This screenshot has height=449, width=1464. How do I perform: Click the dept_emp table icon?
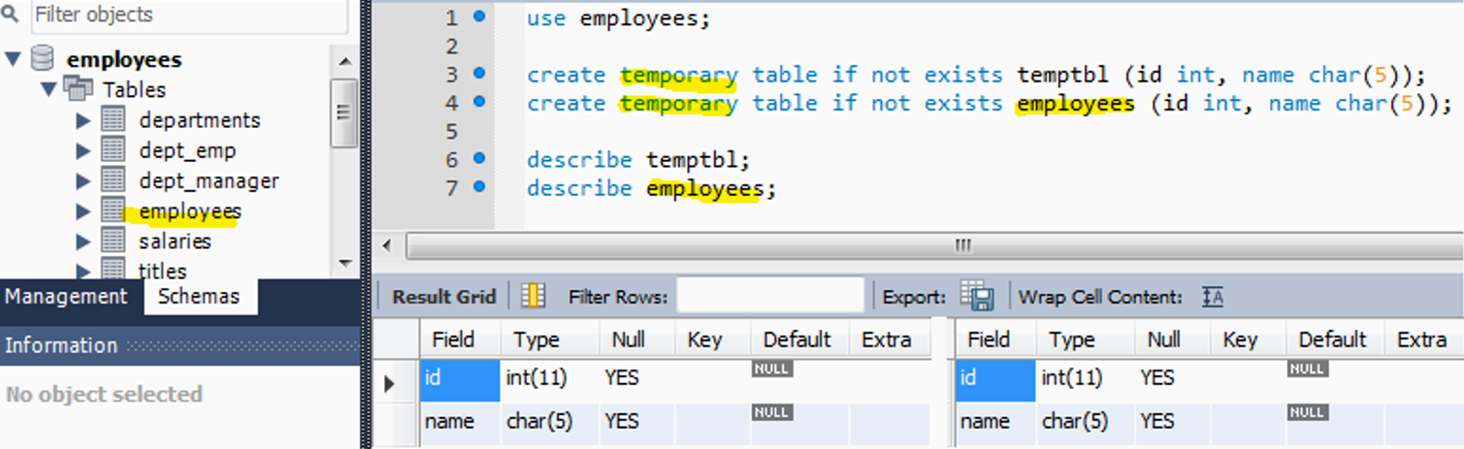(114, 150)
